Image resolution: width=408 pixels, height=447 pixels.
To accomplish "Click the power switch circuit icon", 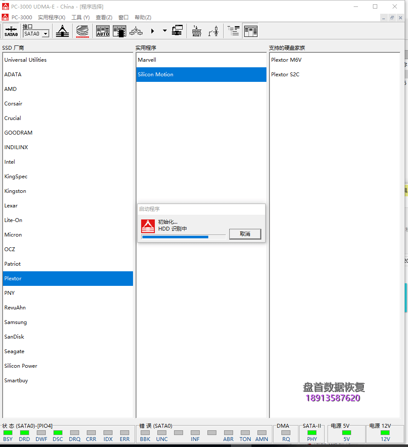I will coord(213,31).
